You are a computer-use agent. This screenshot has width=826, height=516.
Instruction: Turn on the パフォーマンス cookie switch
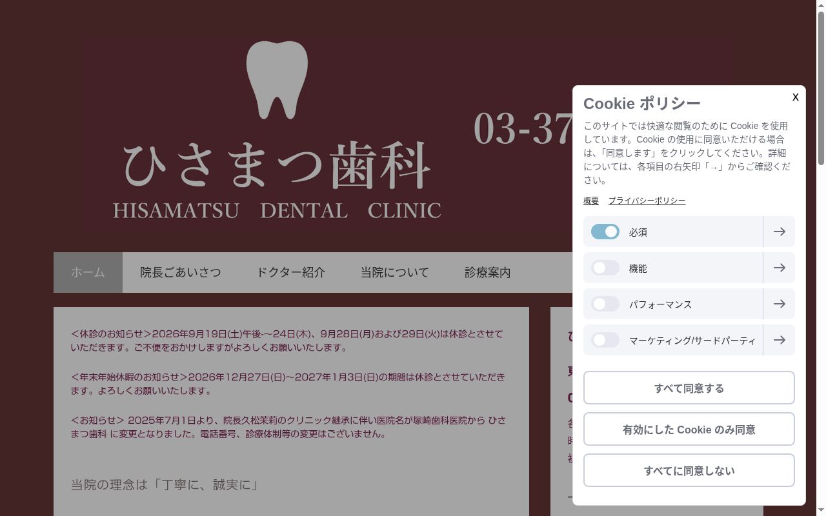pyautogui.click(x=605, y=304)
